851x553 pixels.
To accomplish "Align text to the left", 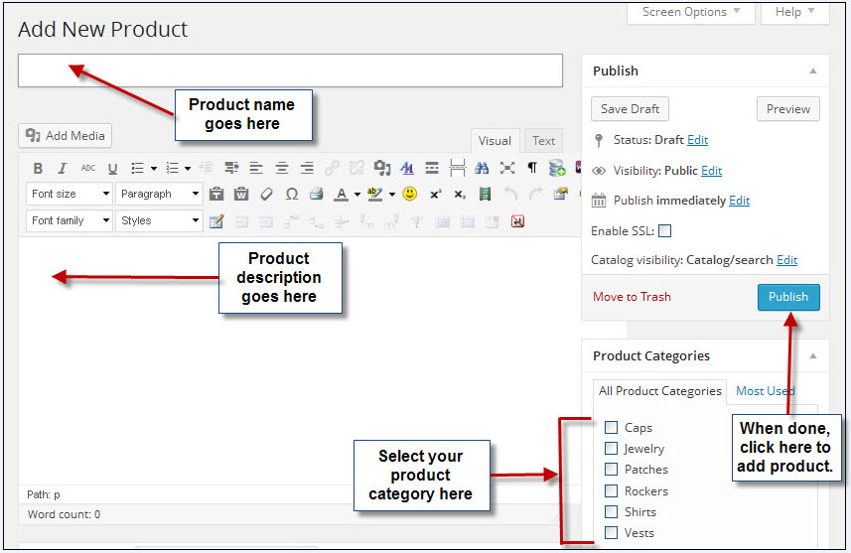I will 256,168.
